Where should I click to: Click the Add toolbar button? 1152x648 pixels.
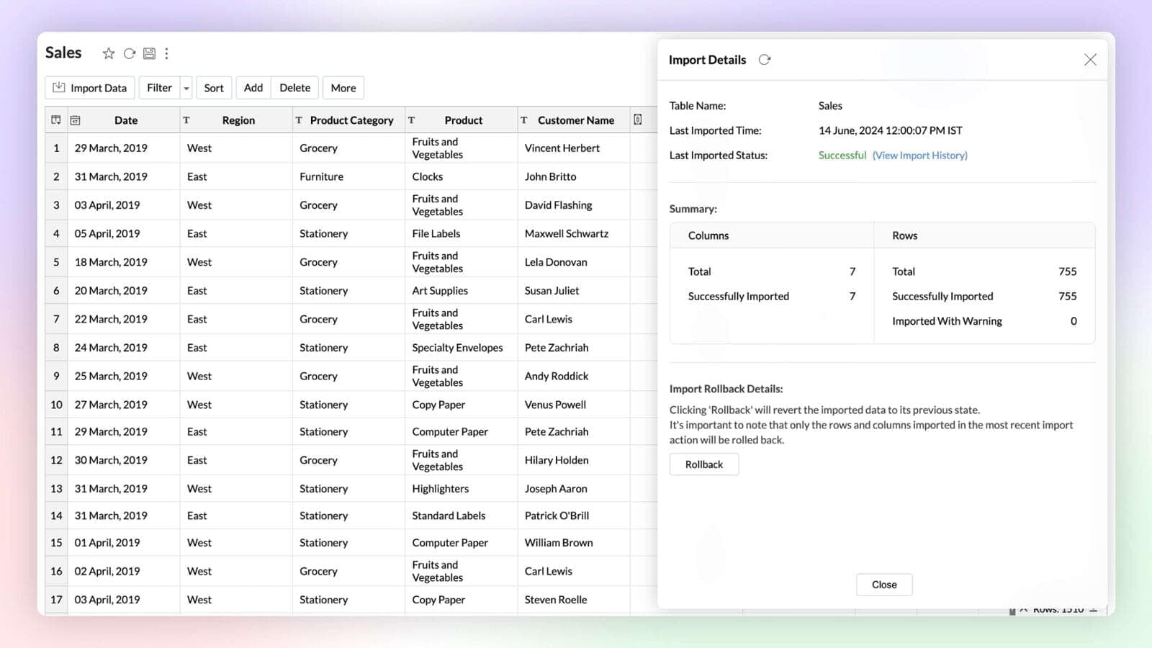click(253, 88)
